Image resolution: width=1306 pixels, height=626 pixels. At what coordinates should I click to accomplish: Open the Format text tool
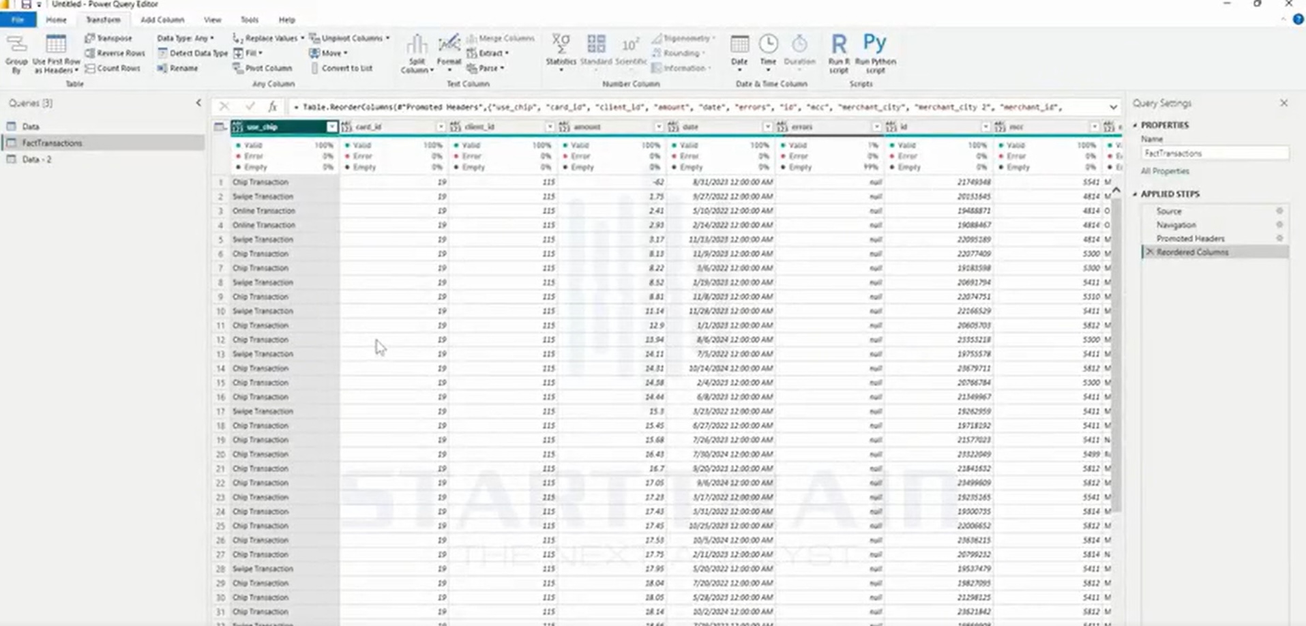coord(449,54)
